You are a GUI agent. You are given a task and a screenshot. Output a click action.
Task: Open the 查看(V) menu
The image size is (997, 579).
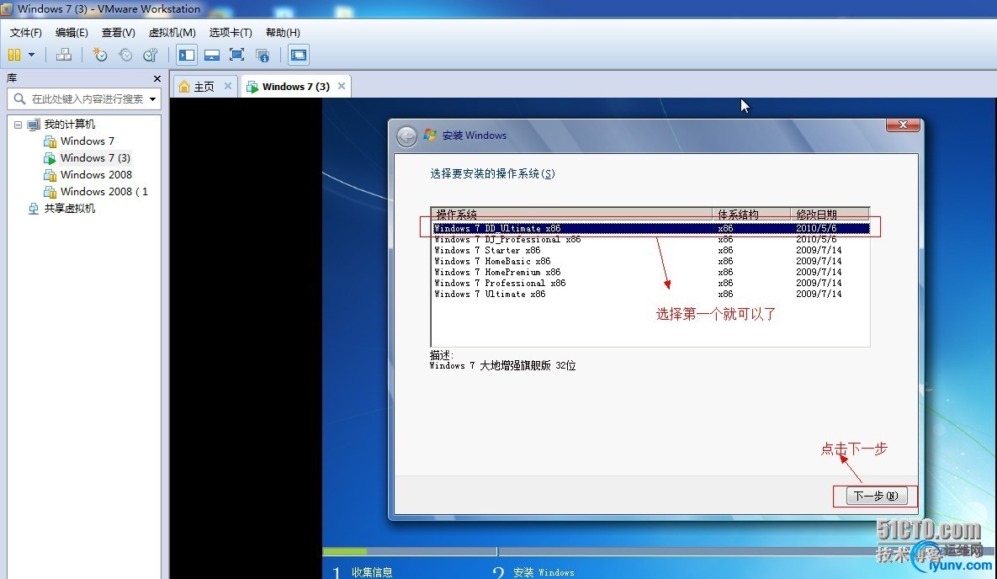119,33
